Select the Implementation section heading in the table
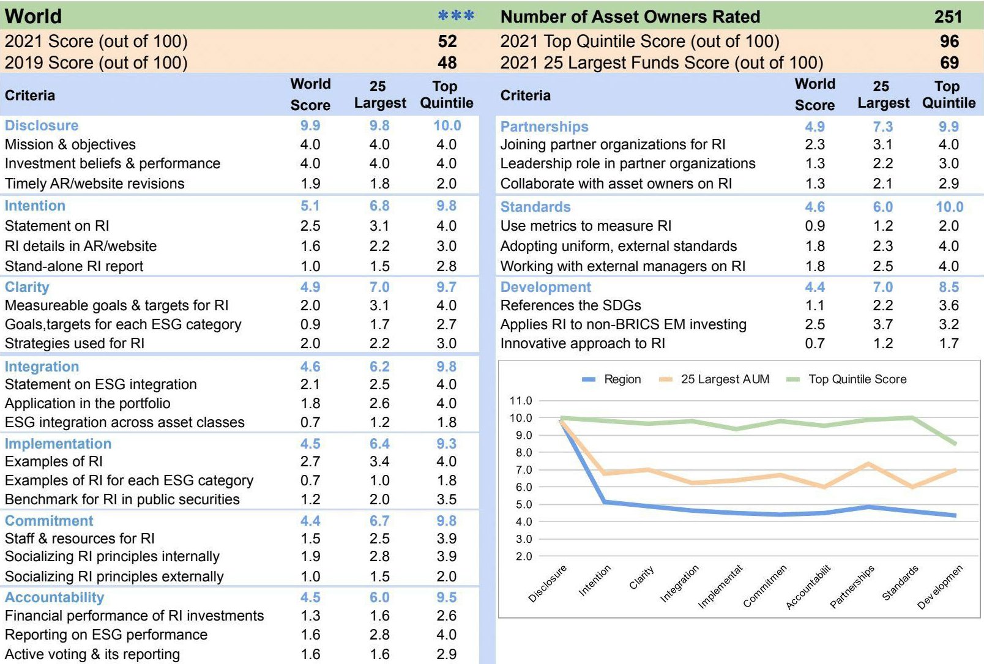This screenshot has width=984, height=664. pos(58,444)
